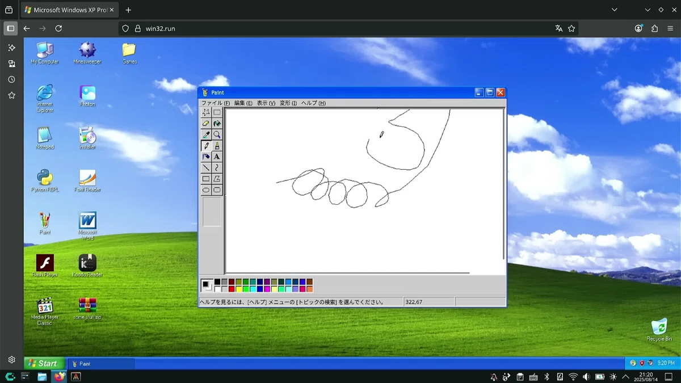The height and width of the screenshot is (383, 681).
Task: Open the 編集 (E) menu in Paint
Action: click(x=243, y=103)
